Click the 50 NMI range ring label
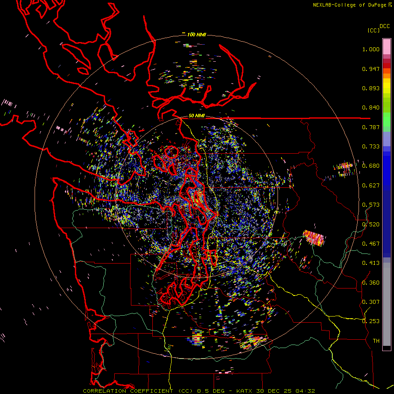Screen dimensions: 394x394 click(197, 116)
